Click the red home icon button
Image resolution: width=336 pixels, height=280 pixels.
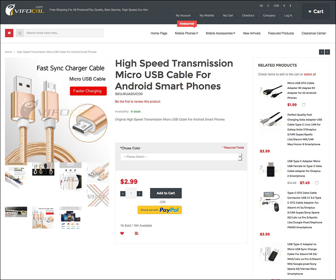point(9,33)
